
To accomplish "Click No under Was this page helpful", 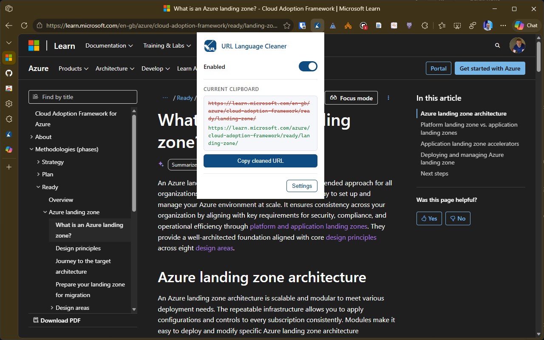I will click(x=458, y=218).
